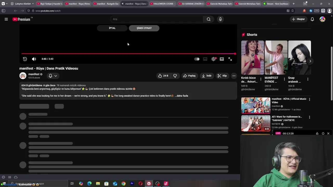The width and height of the screenshot is (333, 187).
Task: Open options for MANİFEST EVİNDE short
Action: tap(284, 79)
